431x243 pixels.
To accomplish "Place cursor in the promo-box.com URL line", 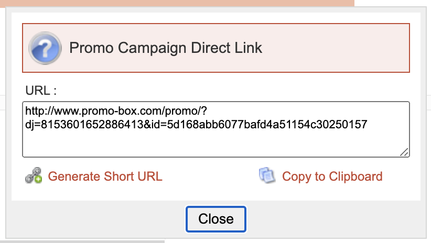I will click(115, 113).
